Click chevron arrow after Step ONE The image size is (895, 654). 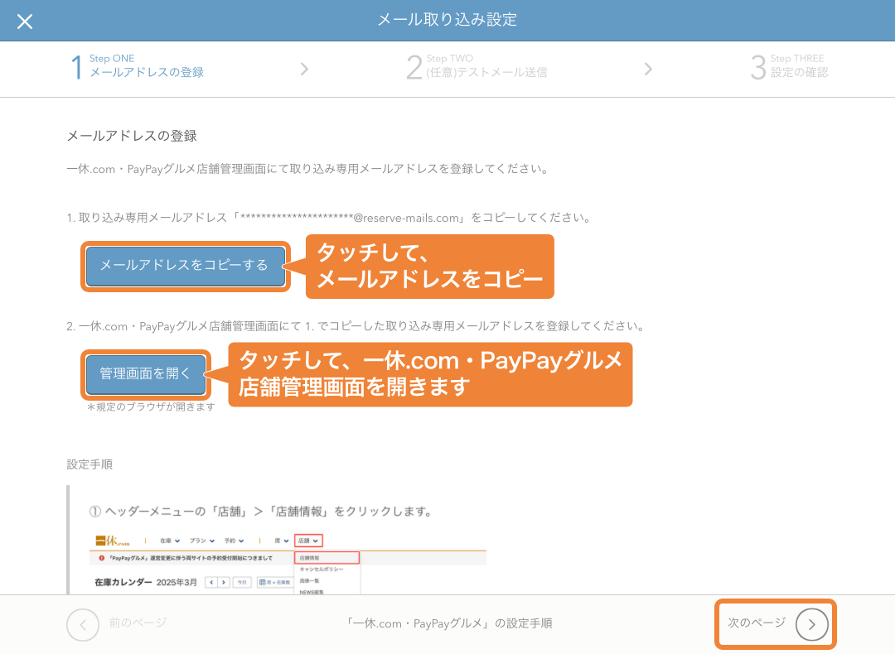tap(304, 69)
